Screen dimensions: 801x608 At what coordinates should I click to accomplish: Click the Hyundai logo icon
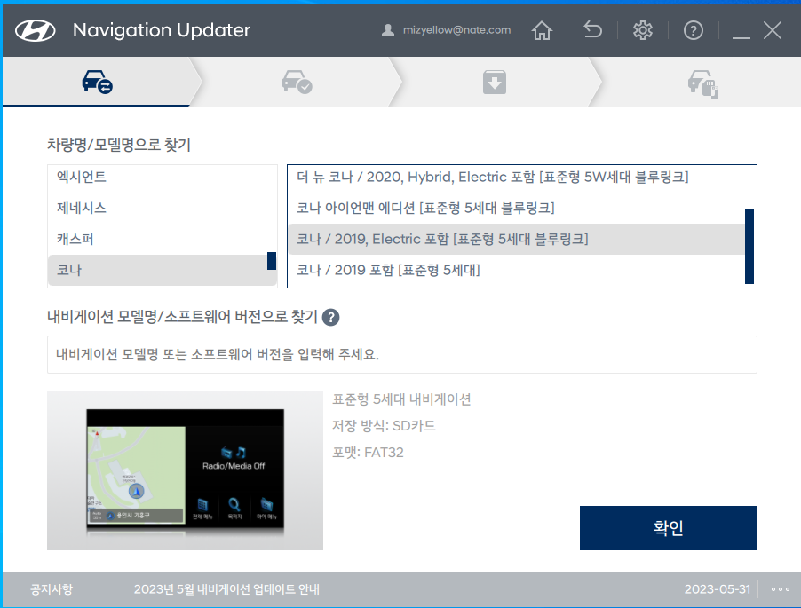click(x=36, y=31)
